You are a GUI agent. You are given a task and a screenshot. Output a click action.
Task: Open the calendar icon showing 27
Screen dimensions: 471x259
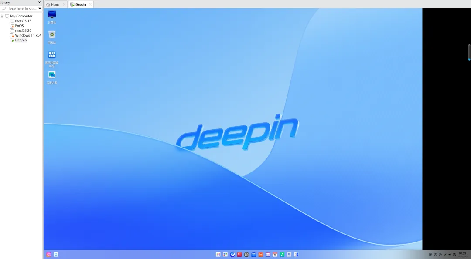coord(275,255)
